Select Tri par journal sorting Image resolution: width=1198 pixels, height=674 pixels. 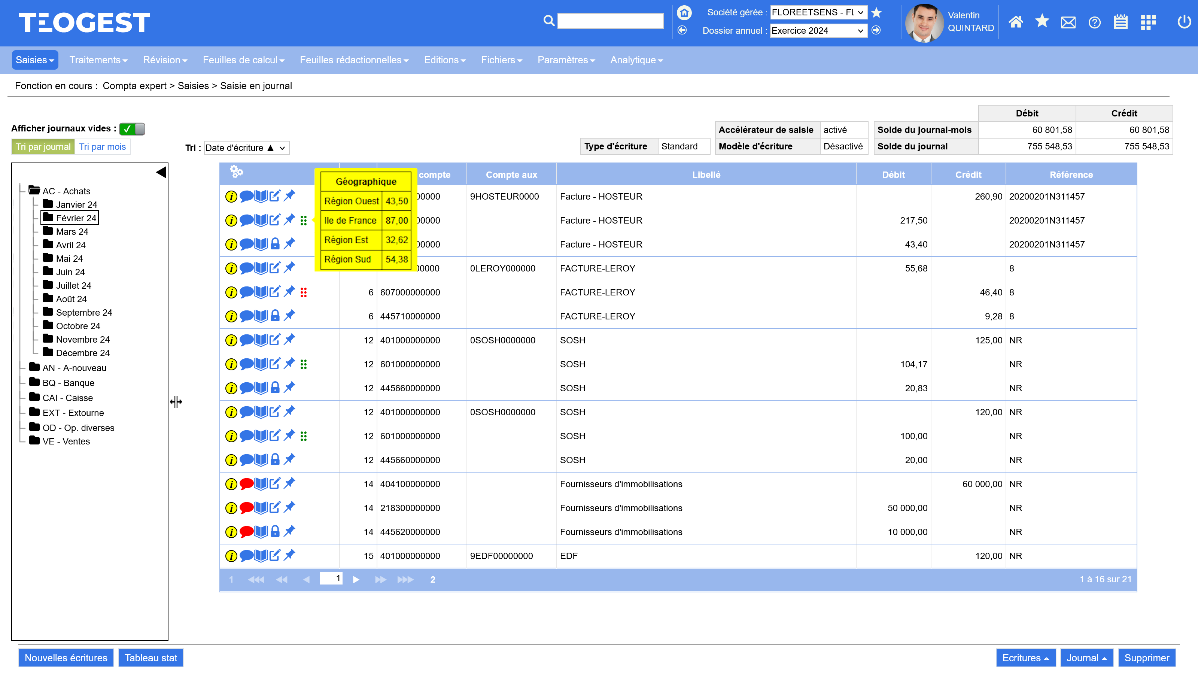[43, 147]
